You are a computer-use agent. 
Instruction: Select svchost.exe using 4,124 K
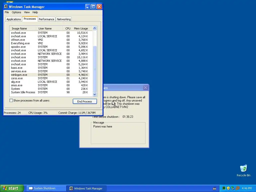pyautogui.click(x=50, y=36)
